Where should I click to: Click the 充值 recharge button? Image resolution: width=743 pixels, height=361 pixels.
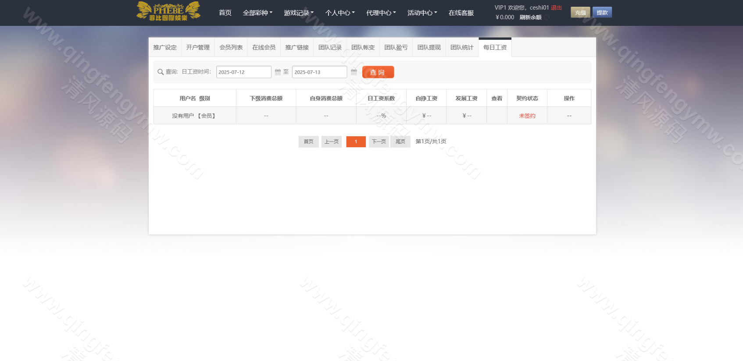pyautogui.click(x=580, y=13)
